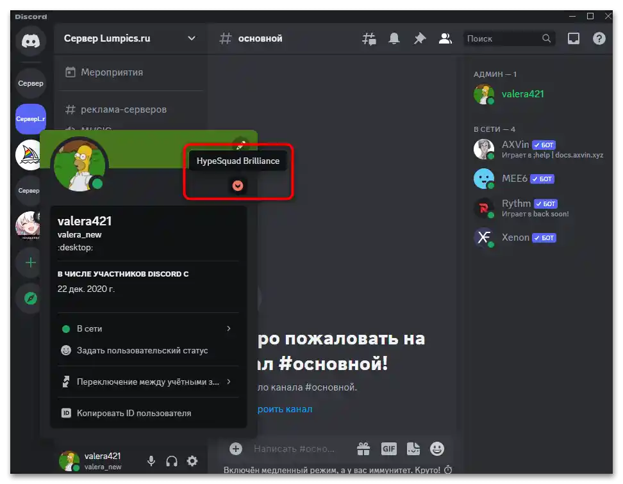Expand the HypeSquad Brilliance badge chevron

(238, 186)
